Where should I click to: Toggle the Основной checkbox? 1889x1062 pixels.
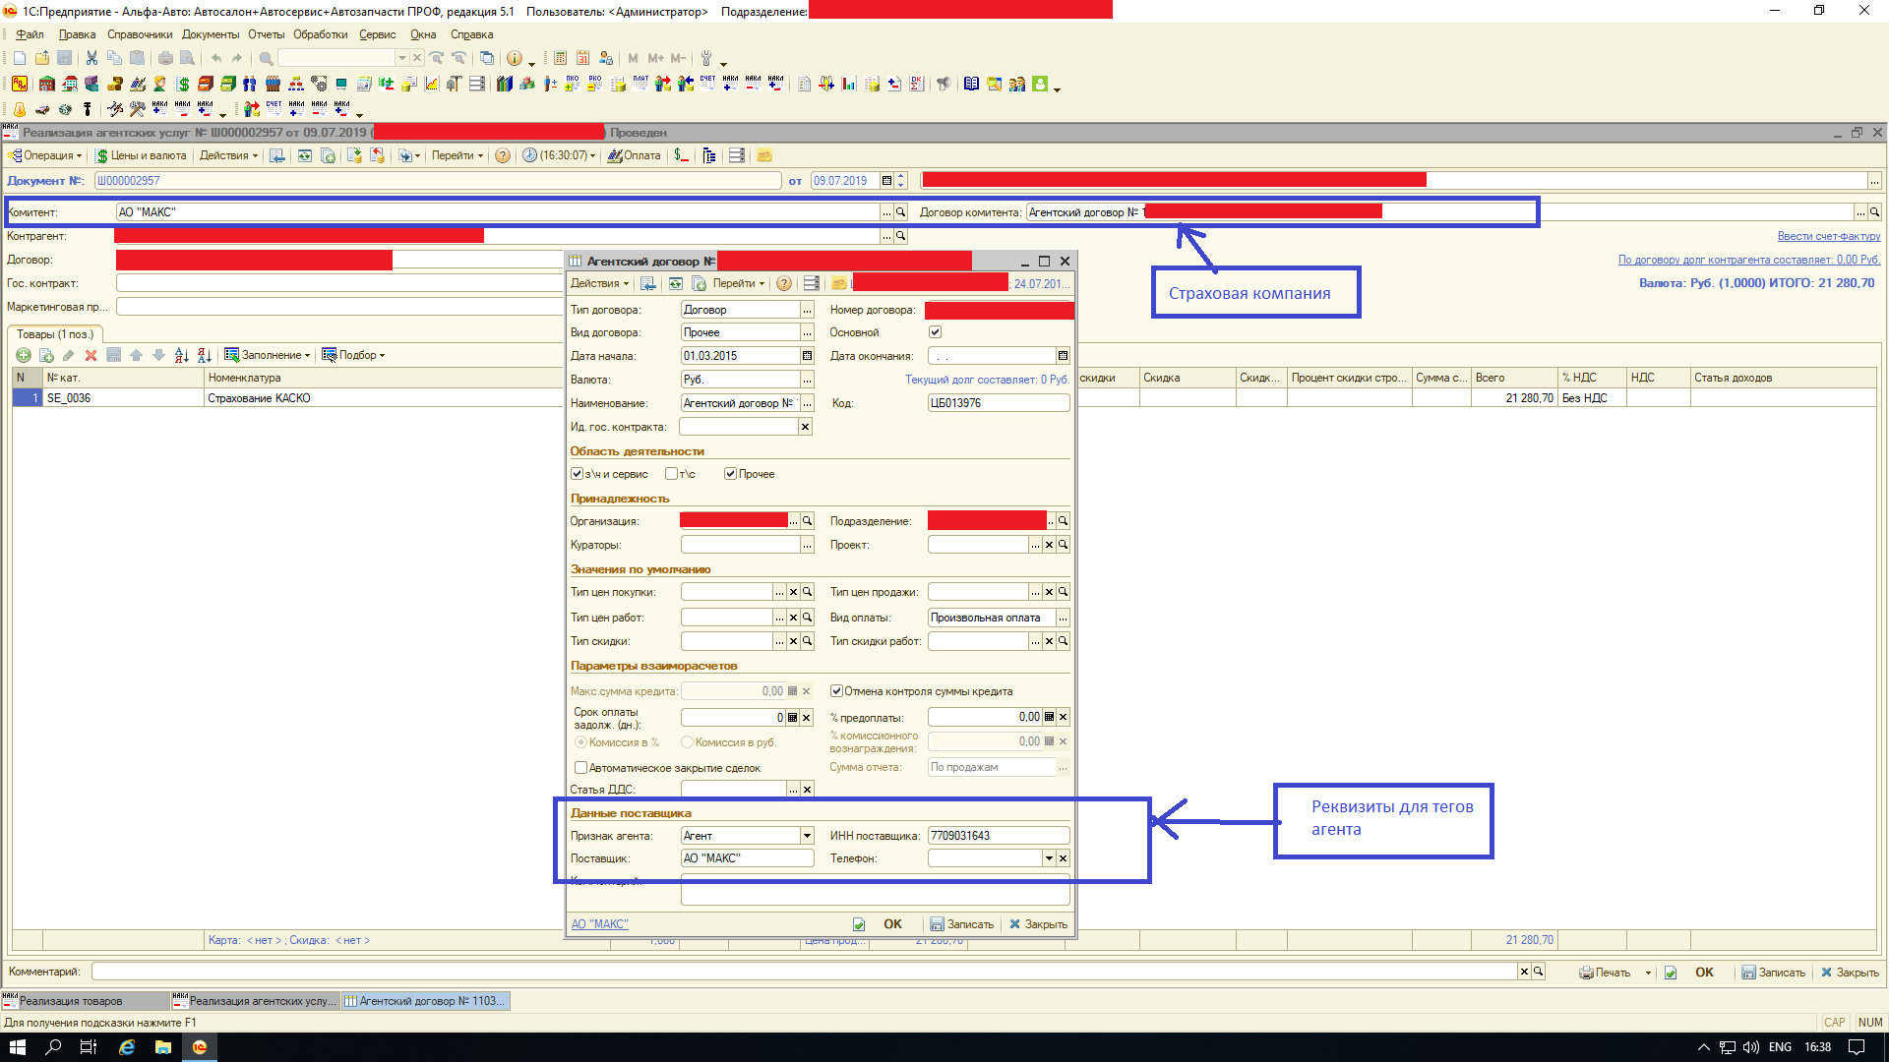point(935,332)
